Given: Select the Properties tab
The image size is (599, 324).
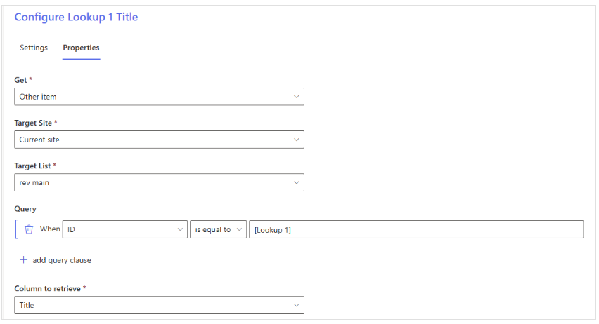Looking at the screenshot, I should [x=81, y=48].
